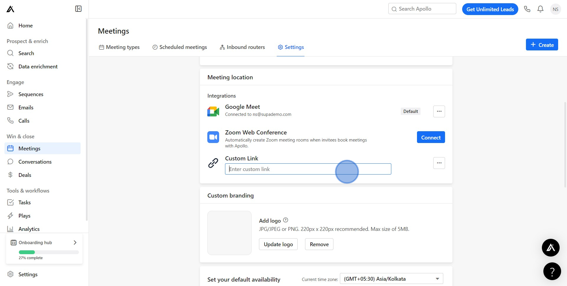Image resolution: width=567 pixels, height=286 pixels.
Task: Click Get Unlimited Leads
Action: tap(490, 9)
